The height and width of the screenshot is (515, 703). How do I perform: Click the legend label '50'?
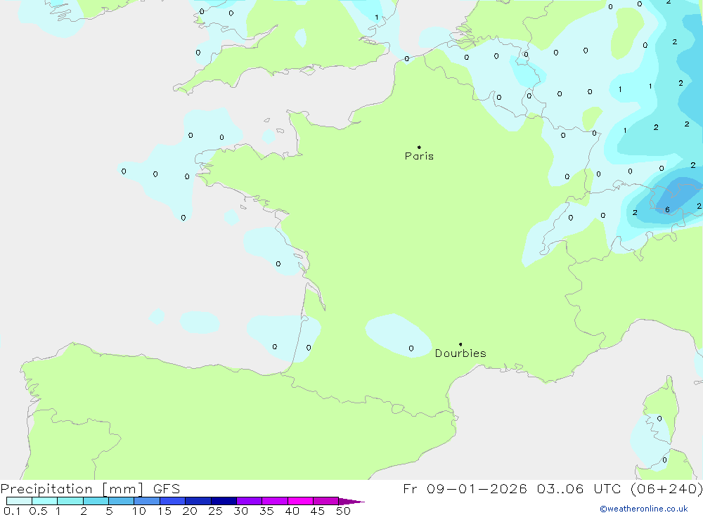(x=343, y=511)
